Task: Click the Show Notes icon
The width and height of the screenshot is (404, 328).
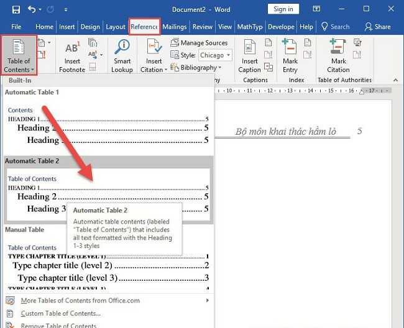Action: point(93,67)
